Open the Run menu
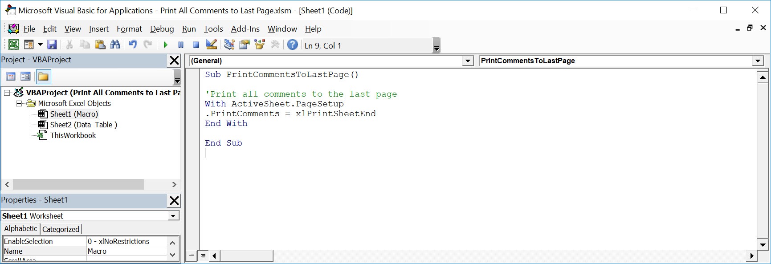This screenshot has width=771, height=264. click(189, 29)
